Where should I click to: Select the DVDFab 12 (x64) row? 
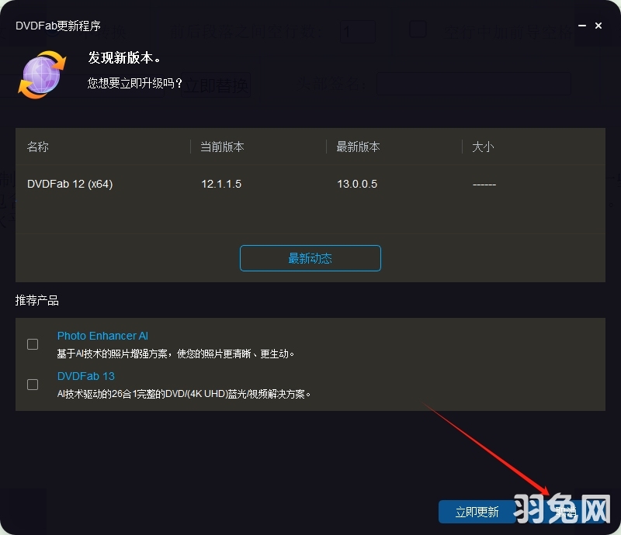point(70,184)
